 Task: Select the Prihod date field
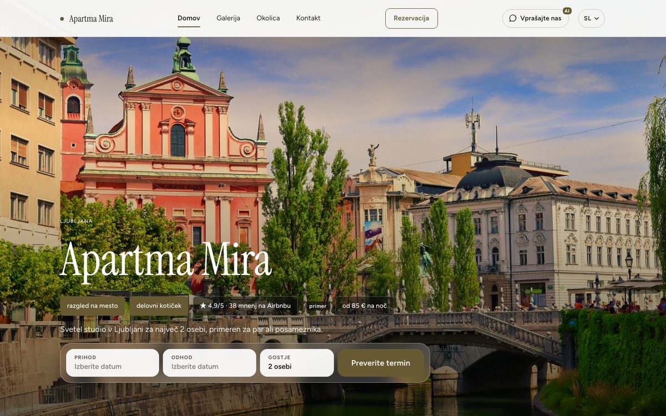coord(113,363)
